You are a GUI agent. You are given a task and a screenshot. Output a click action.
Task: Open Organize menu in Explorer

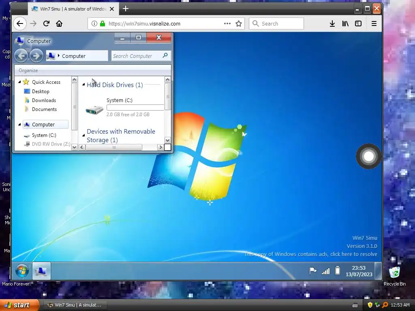[x=28, y=70]
